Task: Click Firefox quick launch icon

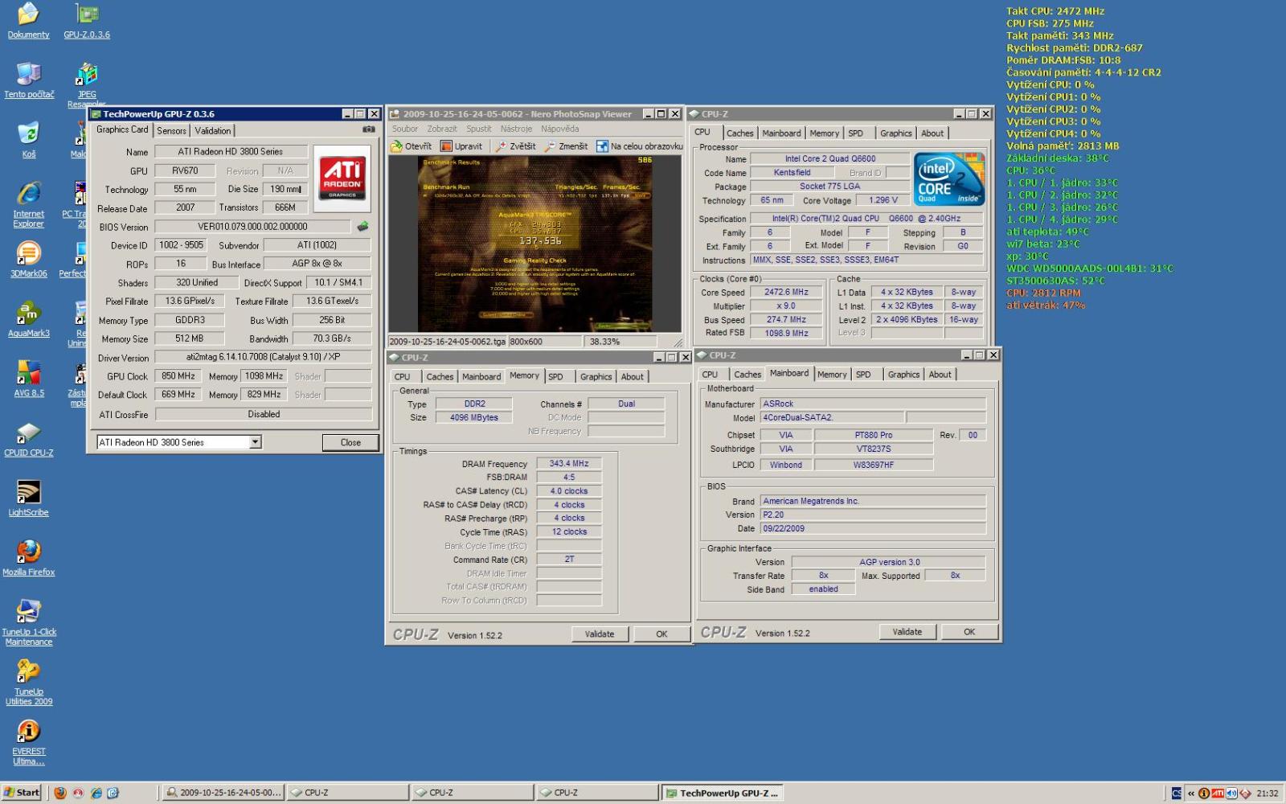Action: coord(60,793)
